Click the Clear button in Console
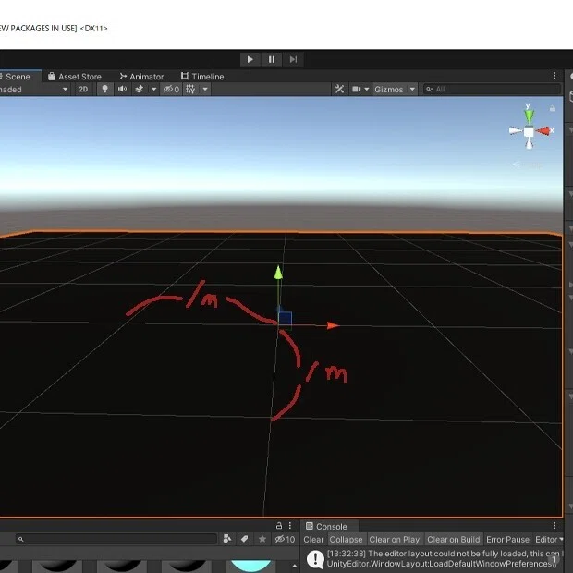Screen dimensions: 573x573 point(313,540)
